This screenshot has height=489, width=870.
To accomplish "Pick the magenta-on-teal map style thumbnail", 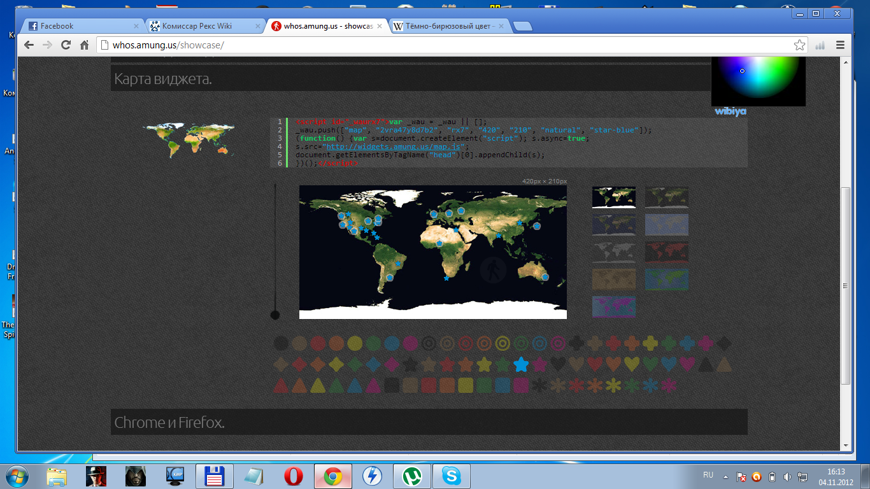I will tap(614, 307).
